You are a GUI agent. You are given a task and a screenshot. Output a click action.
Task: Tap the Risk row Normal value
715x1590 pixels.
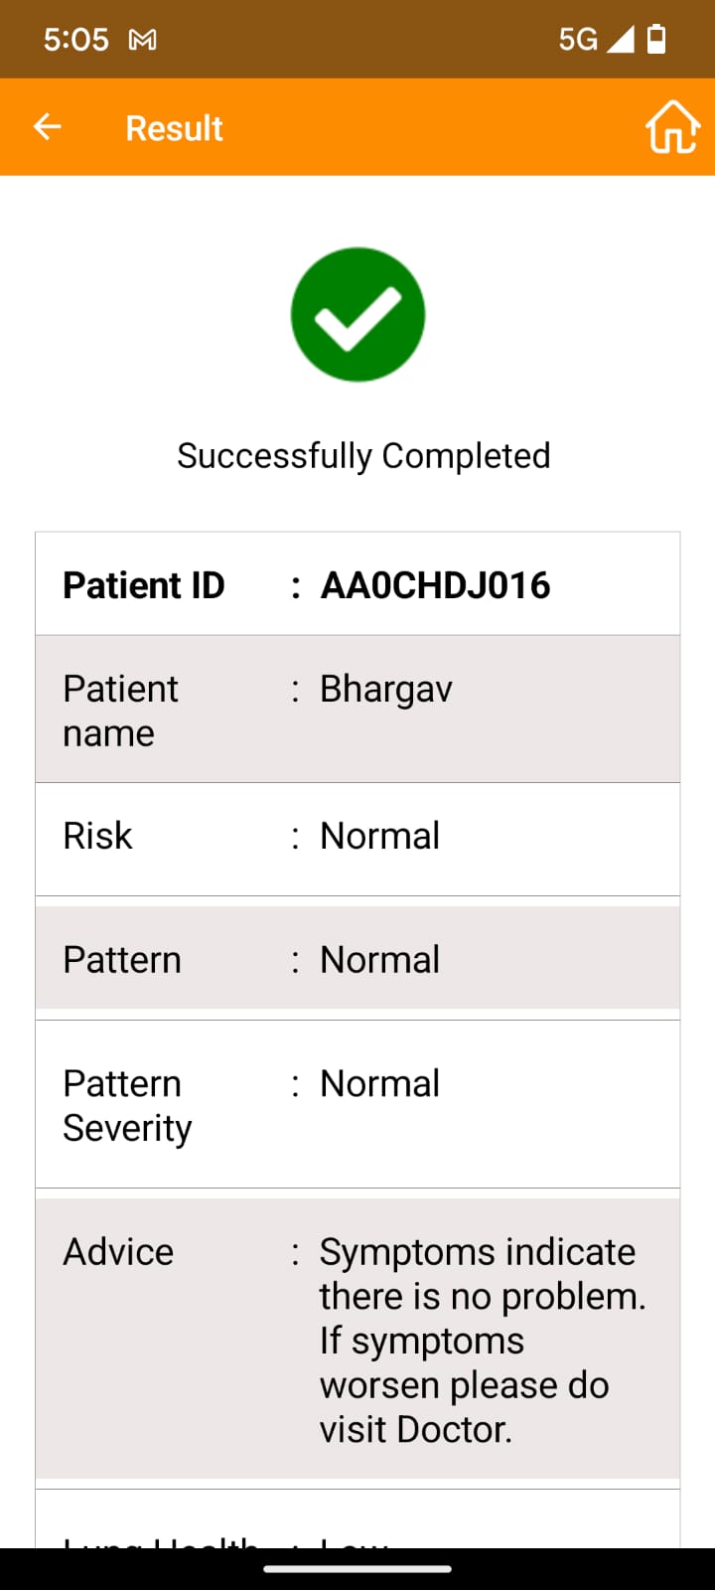coord(379,836)
